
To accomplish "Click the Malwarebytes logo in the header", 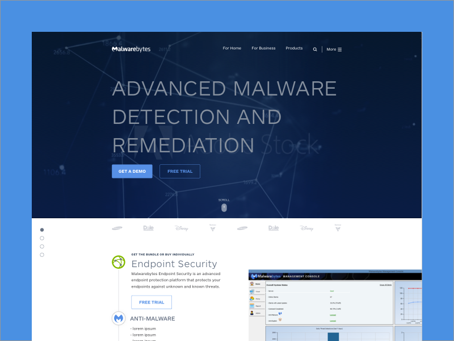I will pyautogui.click(x=131, y=49).
